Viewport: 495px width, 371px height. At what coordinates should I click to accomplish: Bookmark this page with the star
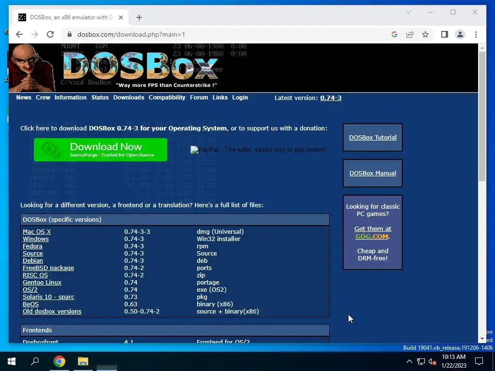click(425, 34)
